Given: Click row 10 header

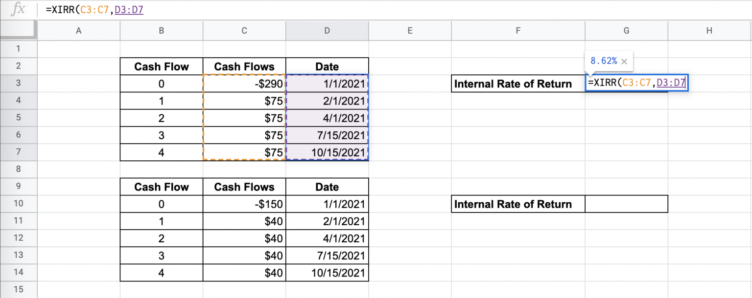Looking at the screenshot, I should 19,204.
